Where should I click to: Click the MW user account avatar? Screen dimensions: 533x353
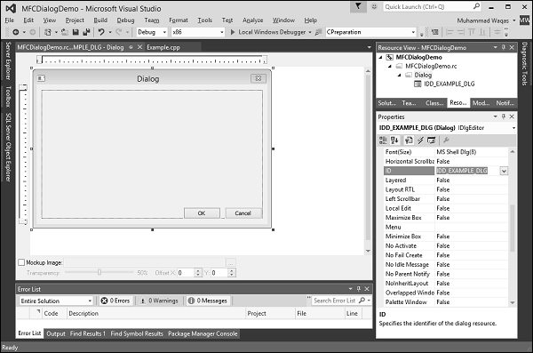coord(524,20)
